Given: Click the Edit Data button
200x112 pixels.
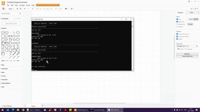Looking at the screenshot, I should 187,54.
